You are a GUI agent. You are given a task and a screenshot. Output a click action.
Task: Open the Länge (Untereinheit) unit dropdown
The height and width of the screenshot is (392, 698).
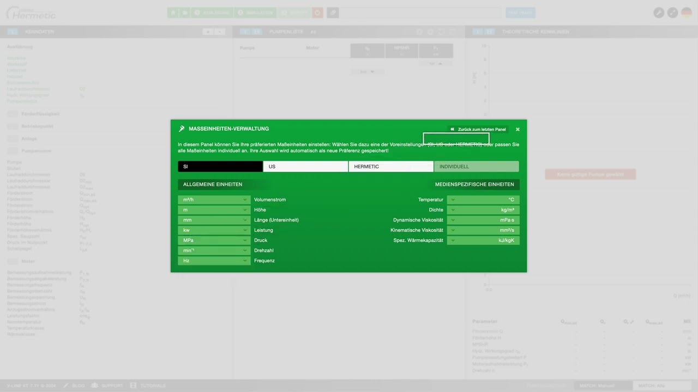[214, 220]
